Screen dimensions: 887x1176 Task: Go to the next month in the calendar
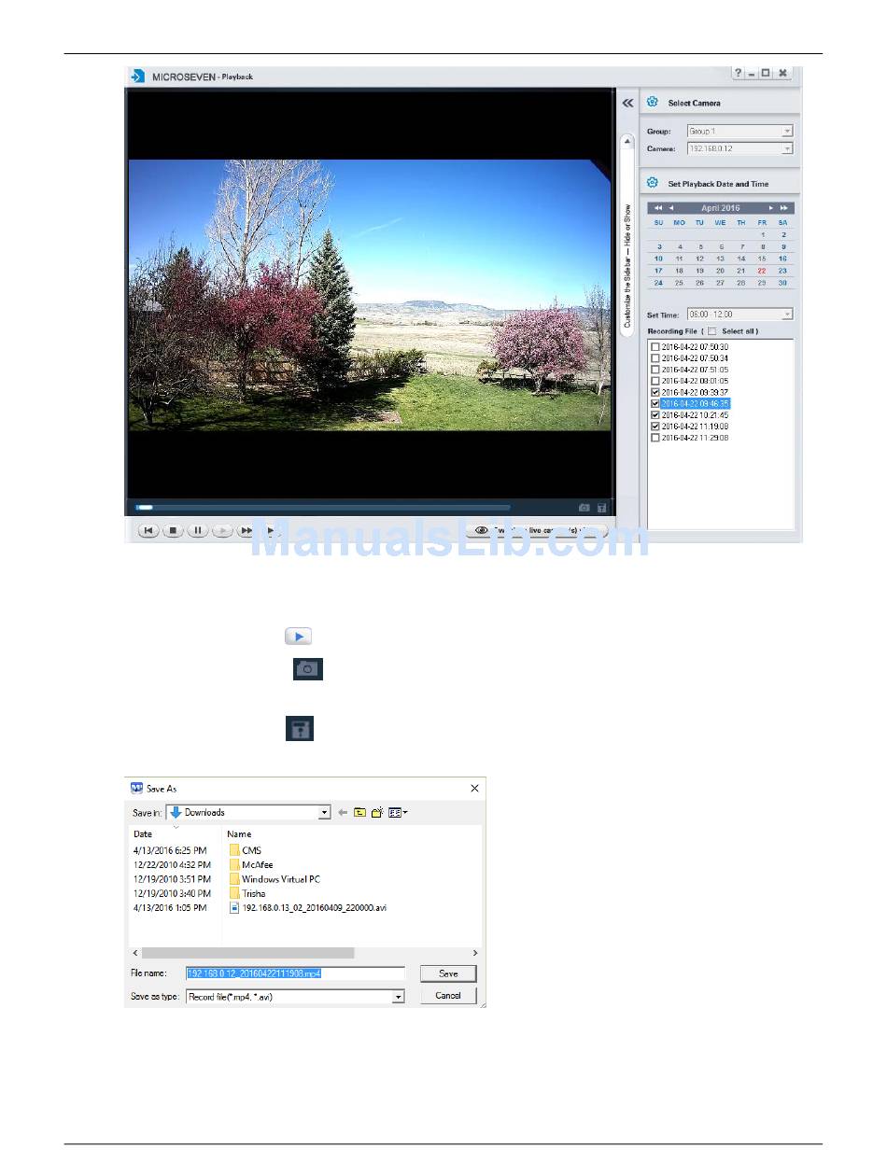click(770, 208)
